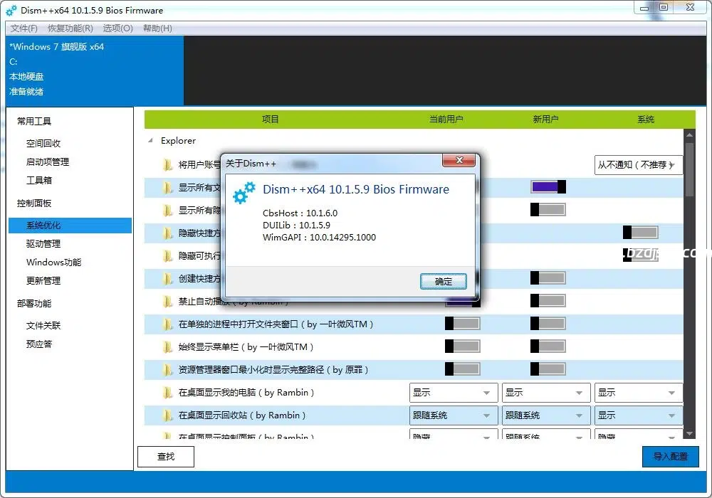Image resolution: width=712 pixels, height=498 pixels.
Task: Collapse the Explorer group
Action: click(x=150, y=141)
